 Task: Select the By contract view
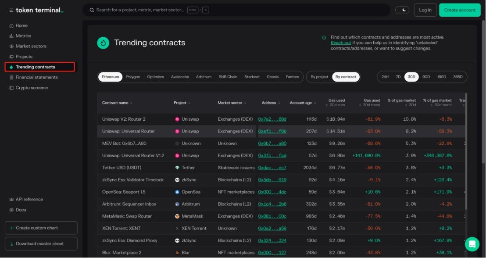tap(346, 77)
